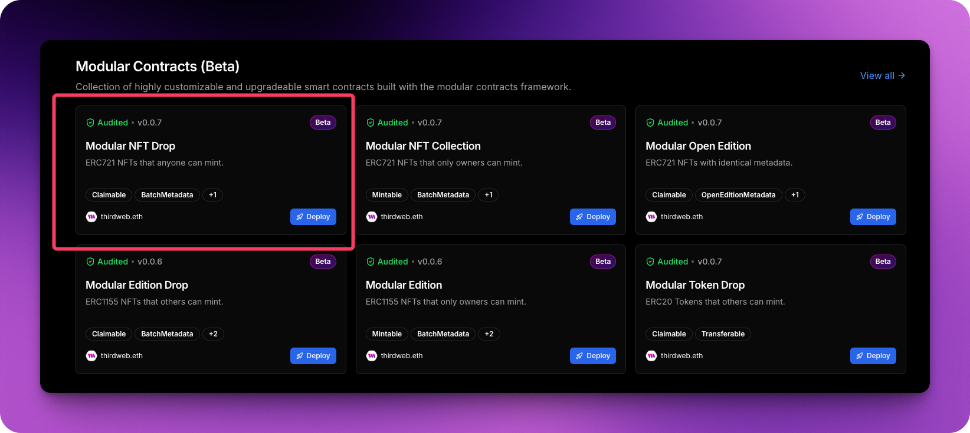Click the Claimable tag on Modular Token Drop
Image resolution: width=970 pixels, height=433 pixels.
[669, 334]
